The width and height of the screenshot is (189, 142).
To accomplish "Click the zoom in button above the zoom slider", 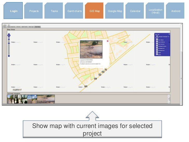I will [9, 39].
